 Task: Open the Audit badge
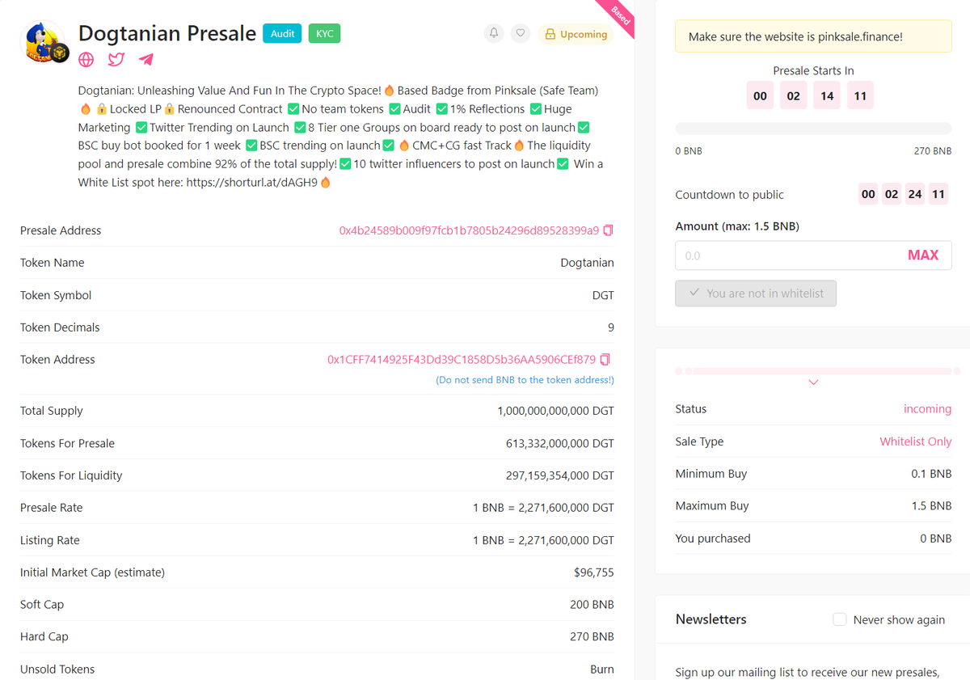click(282, 34)
